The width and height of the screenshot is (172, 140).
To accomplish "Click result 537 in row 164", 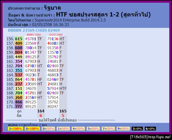I will (19, 75).
